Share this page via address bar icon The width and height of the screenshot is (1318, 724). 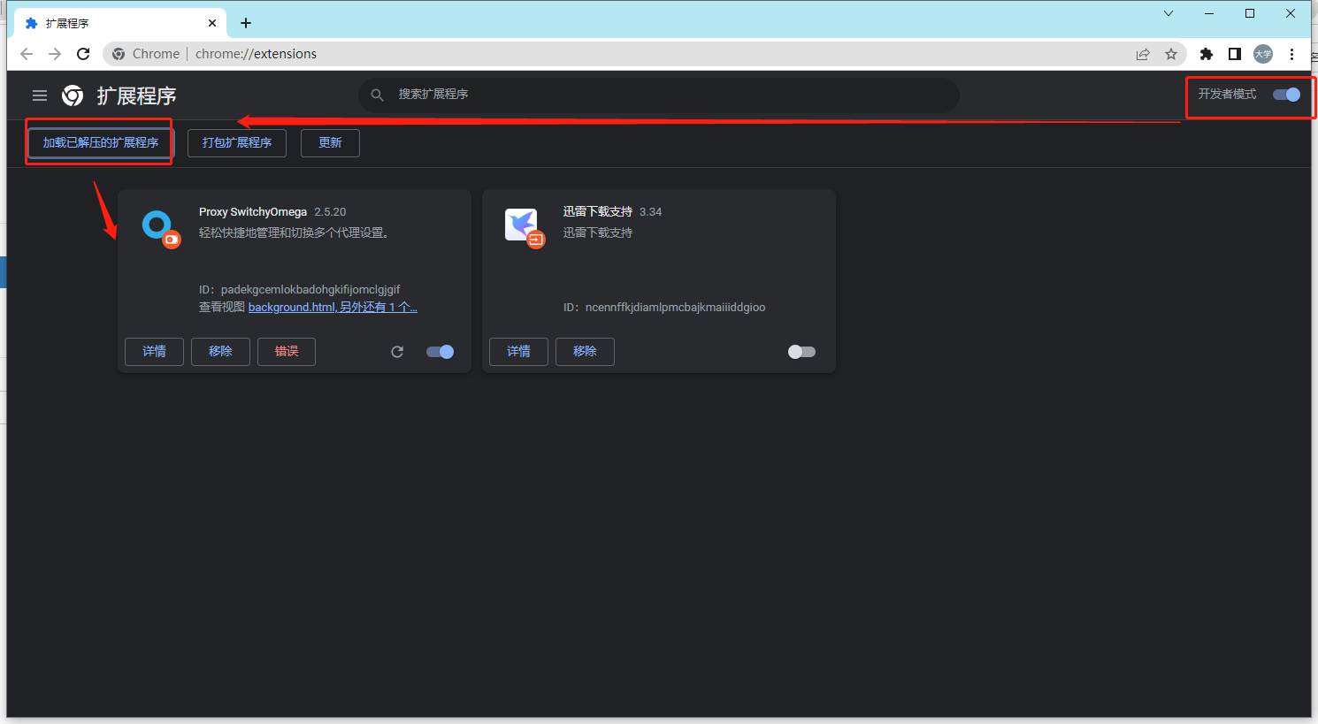[1143, 54]
